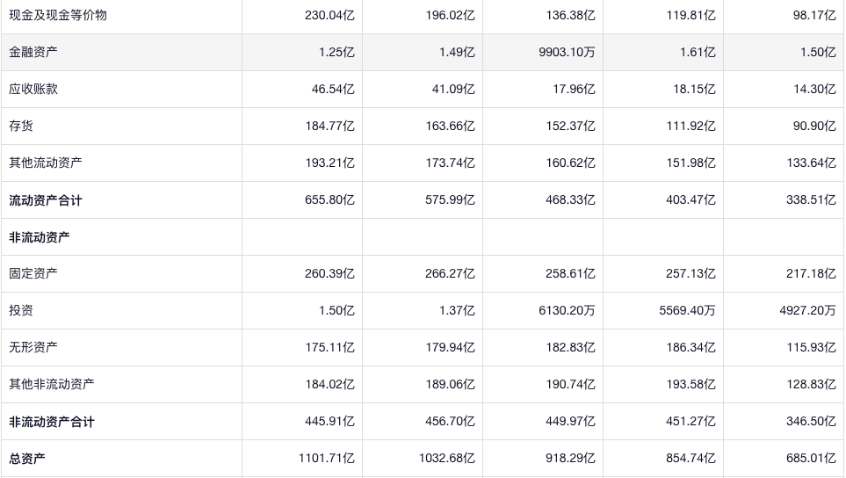Click the 应收账款 row label
The height and width of the screenshot is (478, 846).
(33, 89)
